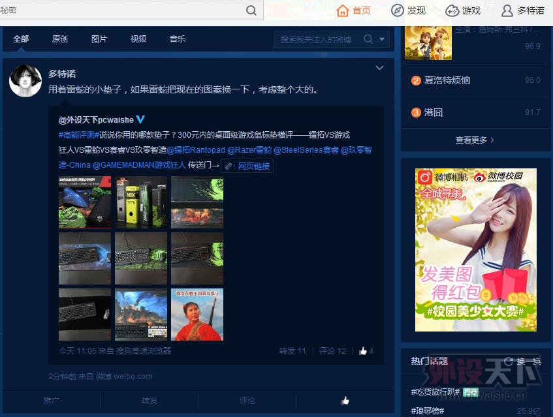The height and width of the screenshot is (417, 553).
Task: Open the green splash and fire mousepad thumbnail
Action: (197, 202)
